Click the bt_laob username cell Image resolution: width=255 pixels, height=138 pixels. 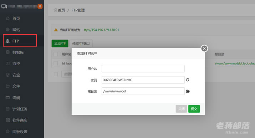click(x=67, y=63)
